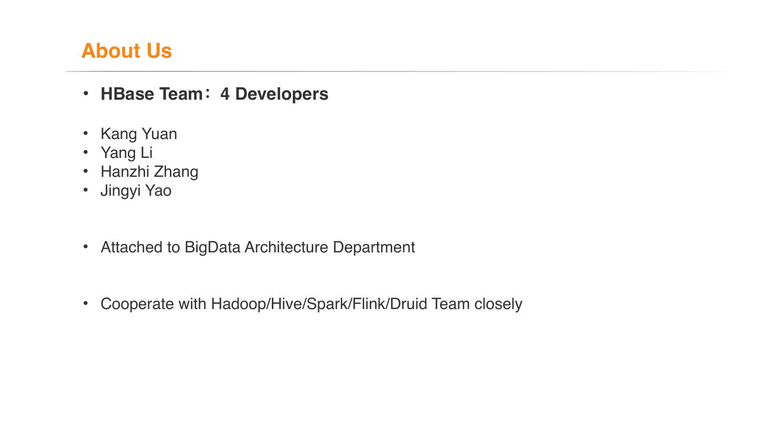The image size is (757, 425).
Task: Click the word "Attached" in the slide
Action: pos(132,247)
